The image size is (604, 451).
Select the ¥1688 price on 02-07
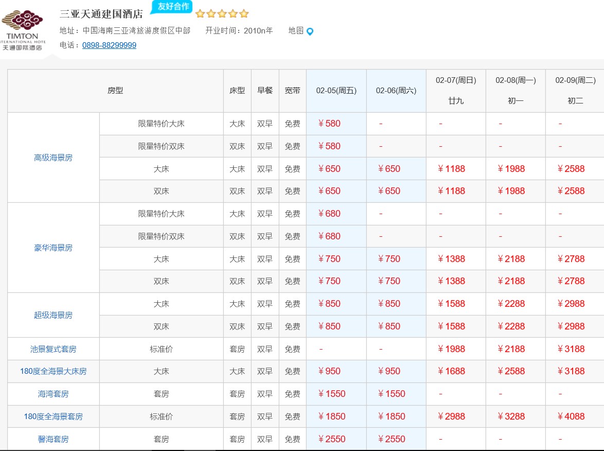(451, 371)
